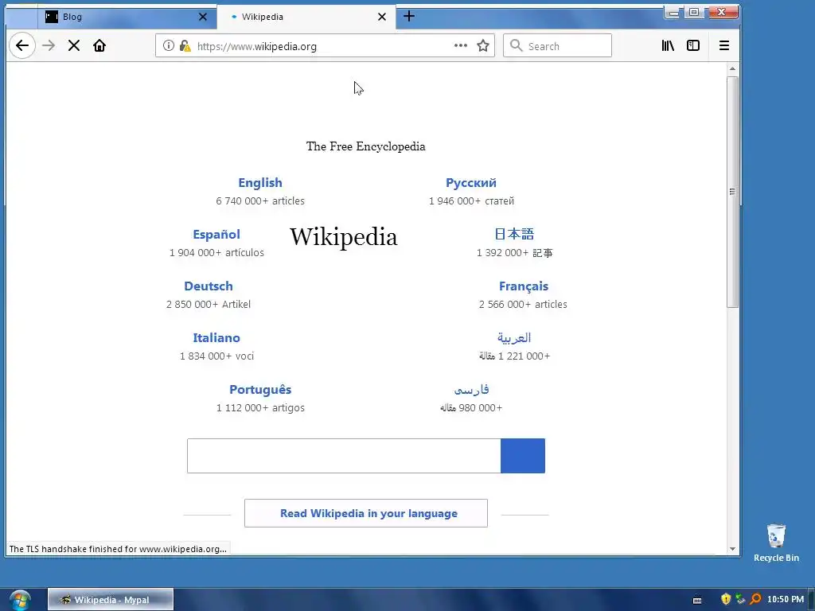This screenshot has height=611, width=815.
Task: Click '6 740 000+ articles' text
Action: (260, 201)
